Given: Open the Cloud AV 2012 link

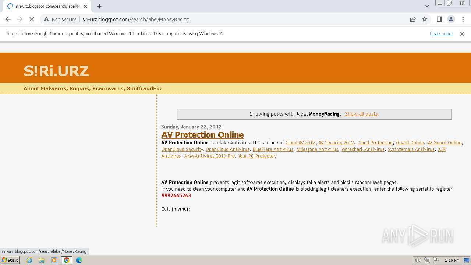Looking at the screenshot, I should point(300,142).
